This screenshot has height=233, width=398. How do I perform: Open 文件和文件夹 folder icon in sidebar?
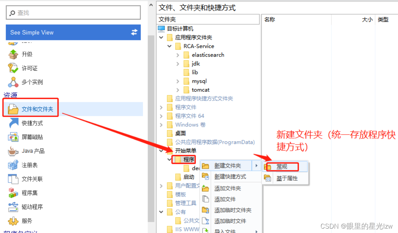click(x=13, y=109)
